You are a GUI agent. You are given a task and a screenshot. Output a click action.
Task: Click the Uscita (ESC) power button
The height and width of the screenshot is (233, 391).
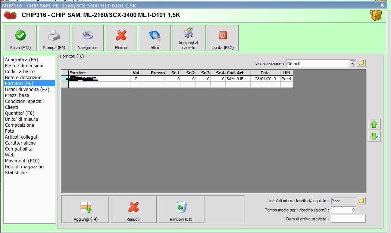click(x=223, y=38)
